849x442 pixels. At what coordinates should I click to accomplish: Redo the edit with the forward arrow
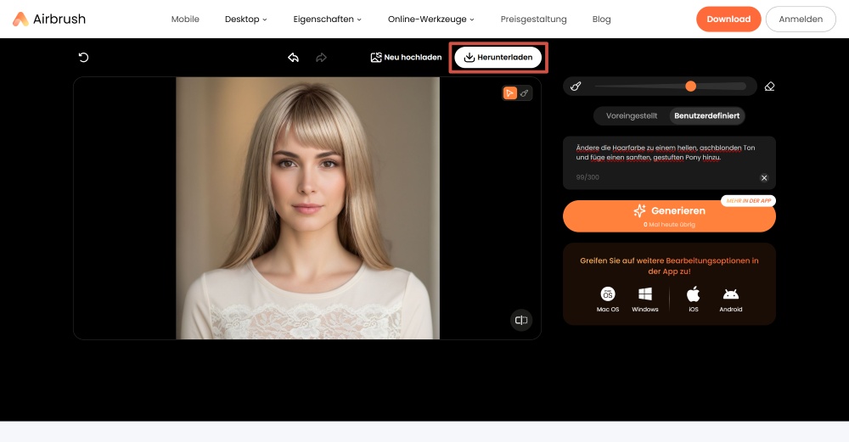(x=321, y=58)
